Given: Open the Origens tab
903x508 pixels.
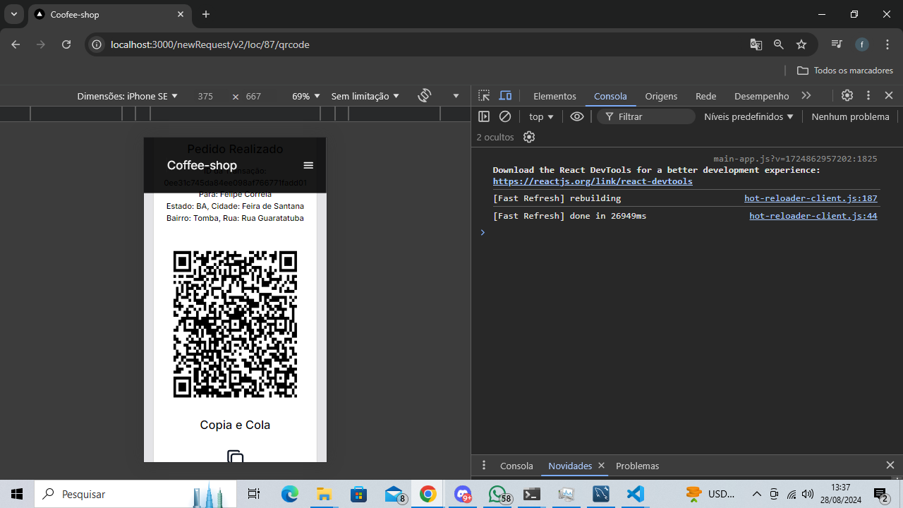Looking at the screenshot, I should pos(661,96).
